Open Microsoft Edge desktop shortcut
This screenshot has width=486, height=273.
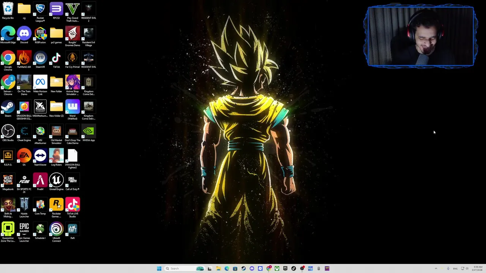coord(8,36)
